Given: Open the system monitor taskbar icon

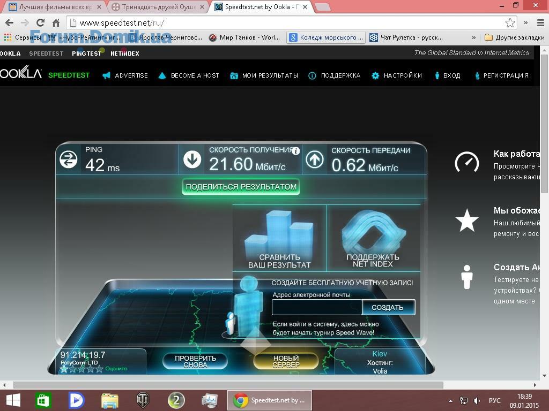Looking at the screenshot, I should point(210,400).
